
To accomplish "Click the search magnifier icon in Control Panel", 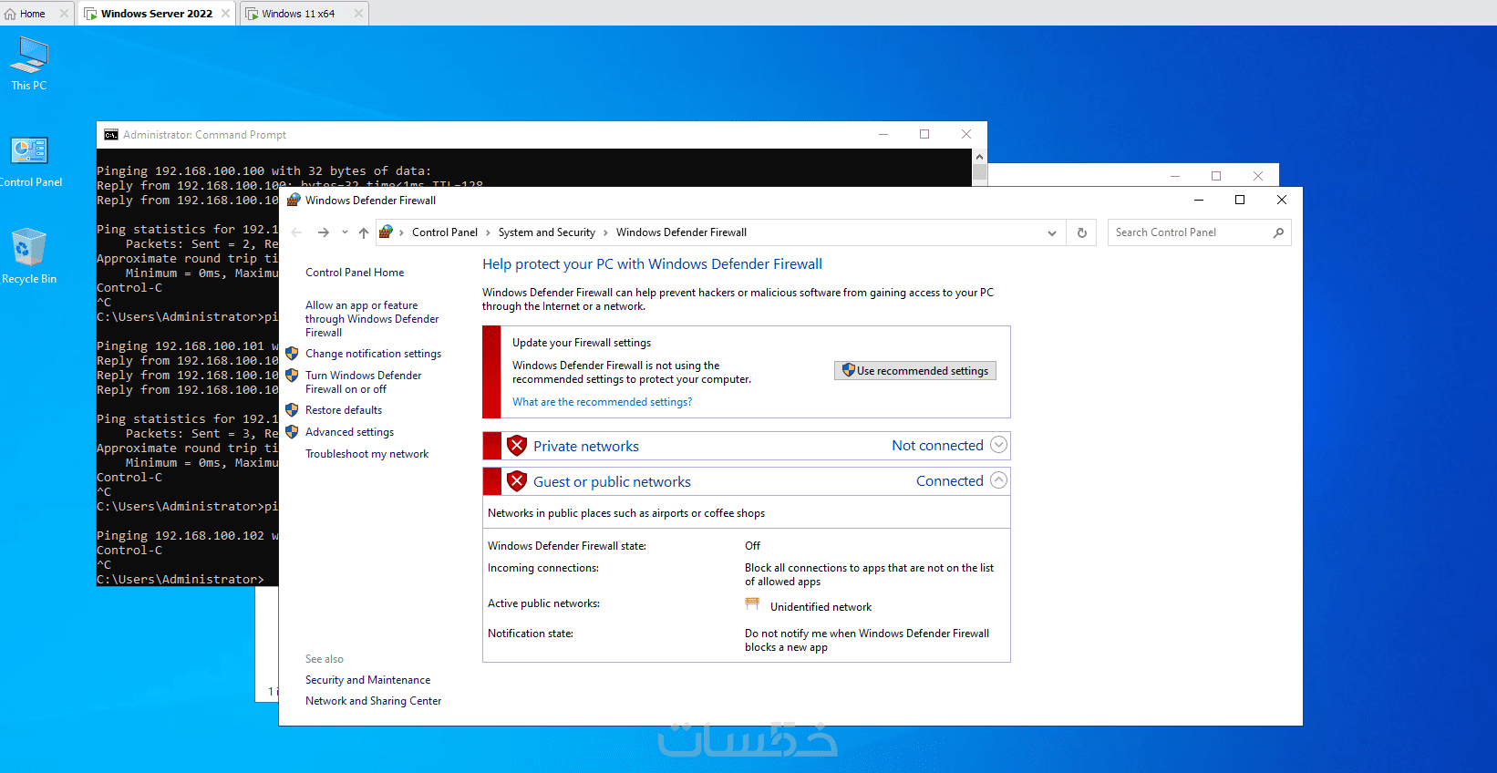I will 1278,232.
